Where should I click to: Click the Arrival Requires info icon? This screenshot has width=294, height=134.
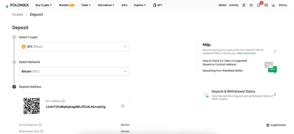tap(40, 125)
